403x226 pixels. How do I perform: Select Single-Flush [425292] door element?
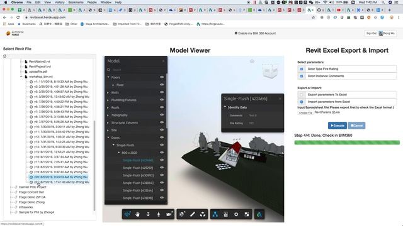138,168
